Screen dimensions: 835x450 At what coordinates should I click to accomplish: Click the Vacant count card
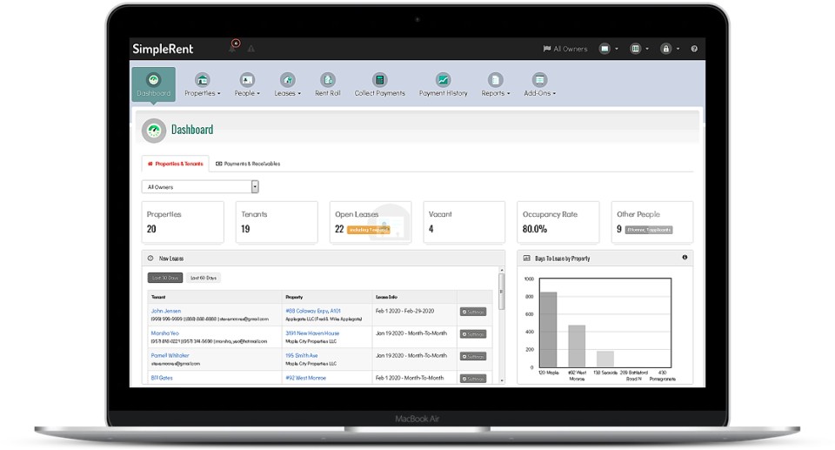pos(464,222)
